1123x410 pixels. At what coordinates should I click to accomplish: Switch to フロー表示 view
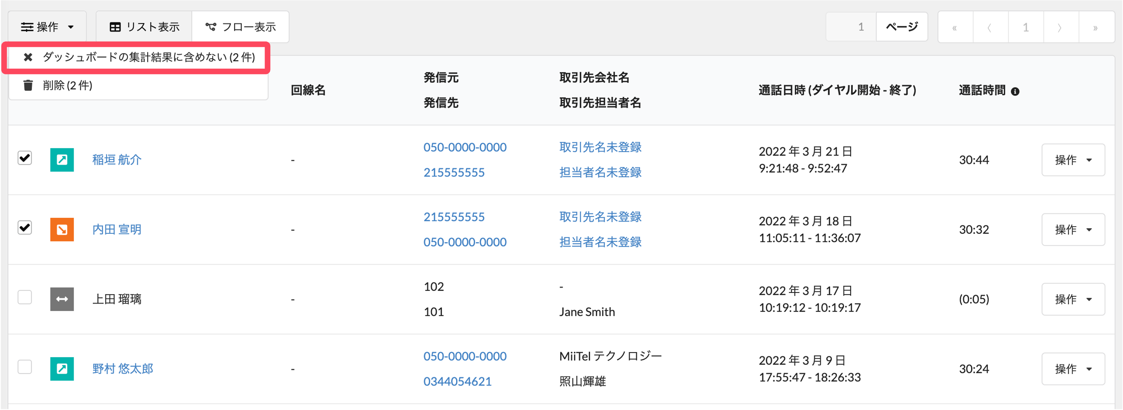(x=240, y=27)
